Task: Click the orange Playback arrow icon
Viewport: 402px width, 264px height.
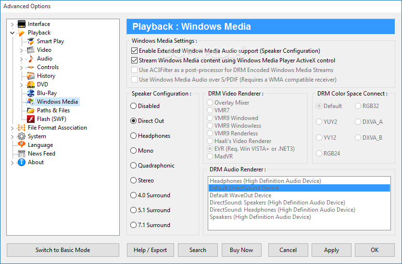Action: [x=22, y=33]
